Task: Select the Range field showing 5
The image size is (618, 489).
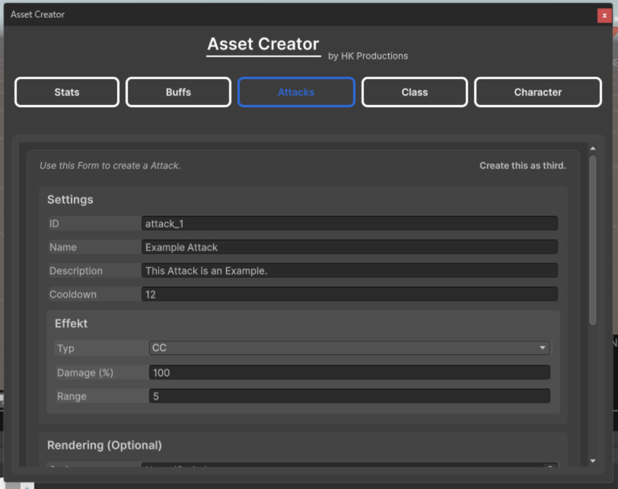Action: coord(349,395)
